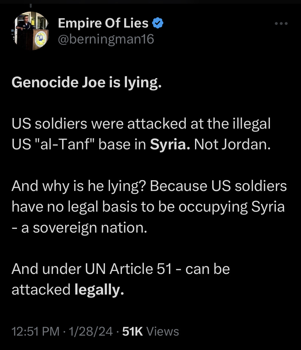The image size is (301, 350).
Task: Click the bold headline Genocide Joe is lying
Action: point(87,83)
